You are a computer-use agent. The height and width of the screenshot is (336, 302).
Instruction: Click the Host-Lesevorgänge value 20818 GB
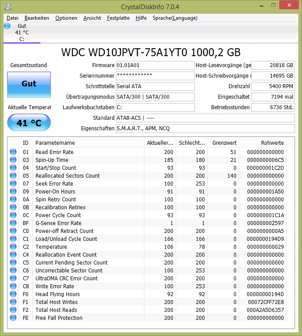pos(273,65)
